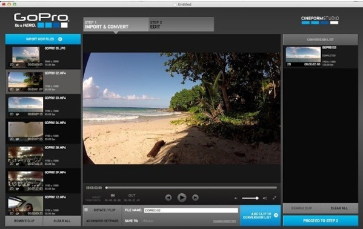Click the Change Directory link

pos(224,221)
